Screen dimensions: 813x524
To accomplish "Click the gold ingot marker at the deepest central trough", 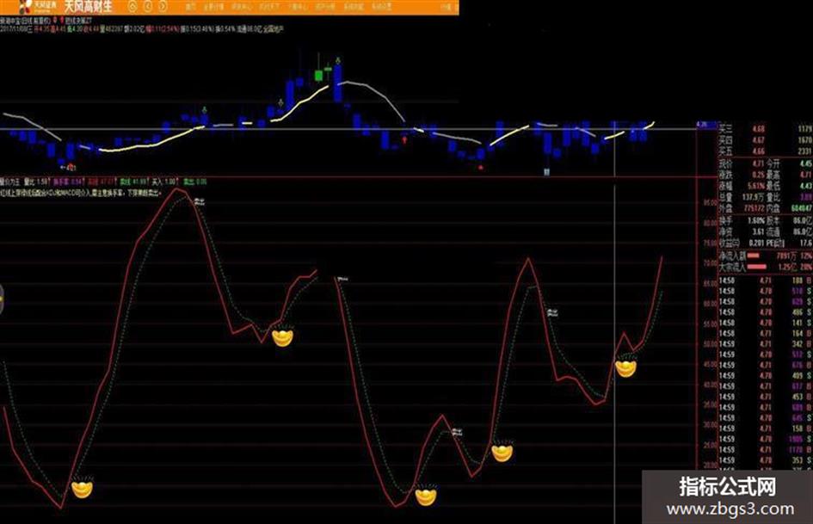I will 426,496.
